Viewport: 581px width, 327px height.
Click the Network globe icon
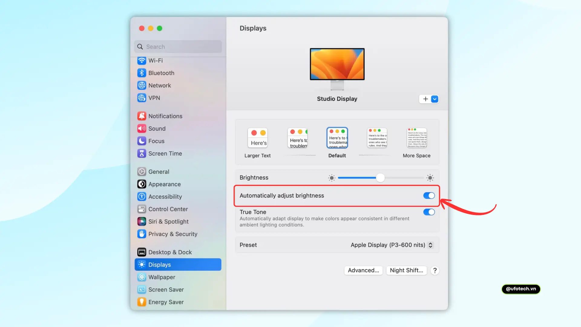(142, 85)
